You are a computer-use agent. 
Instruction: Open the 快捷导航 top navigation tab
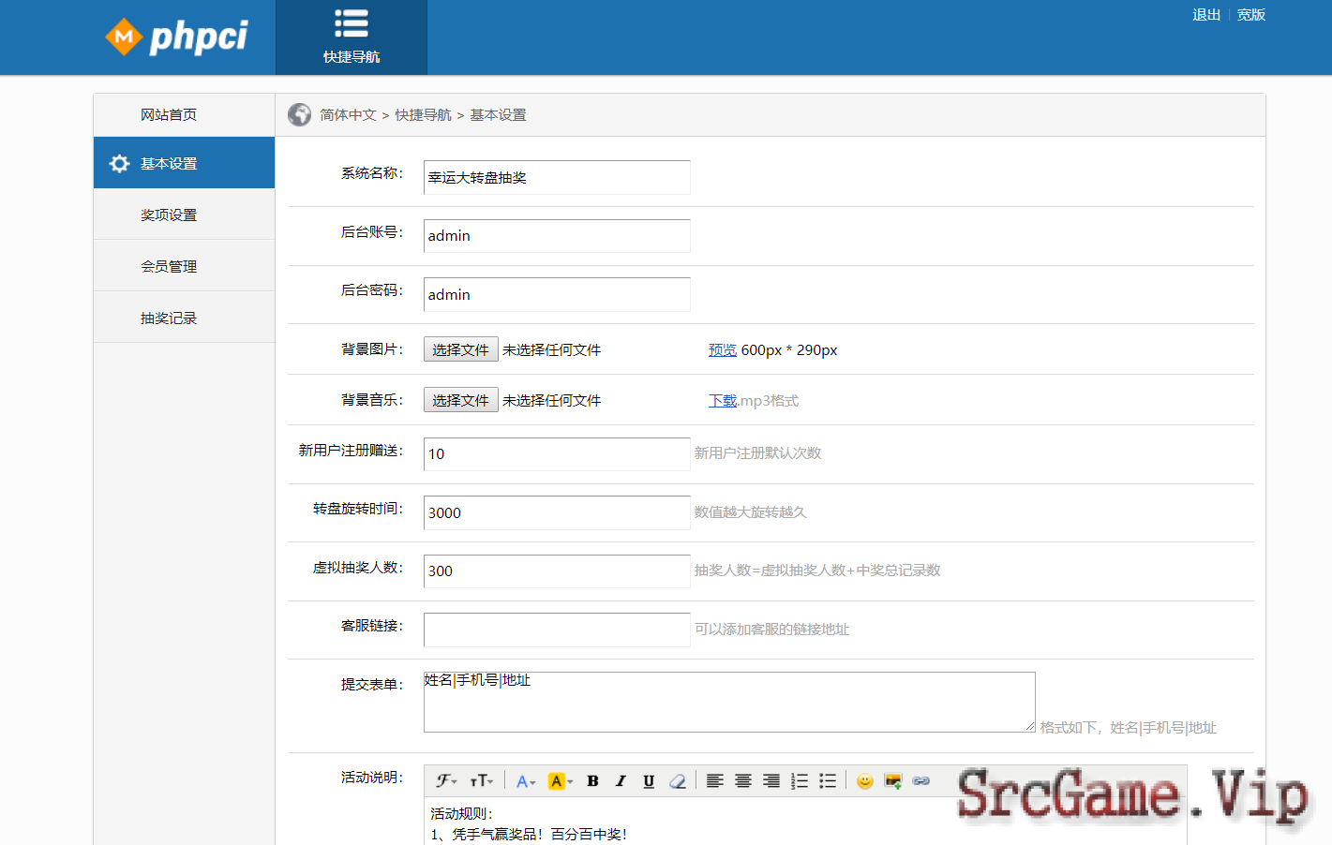tap(352, 37)
